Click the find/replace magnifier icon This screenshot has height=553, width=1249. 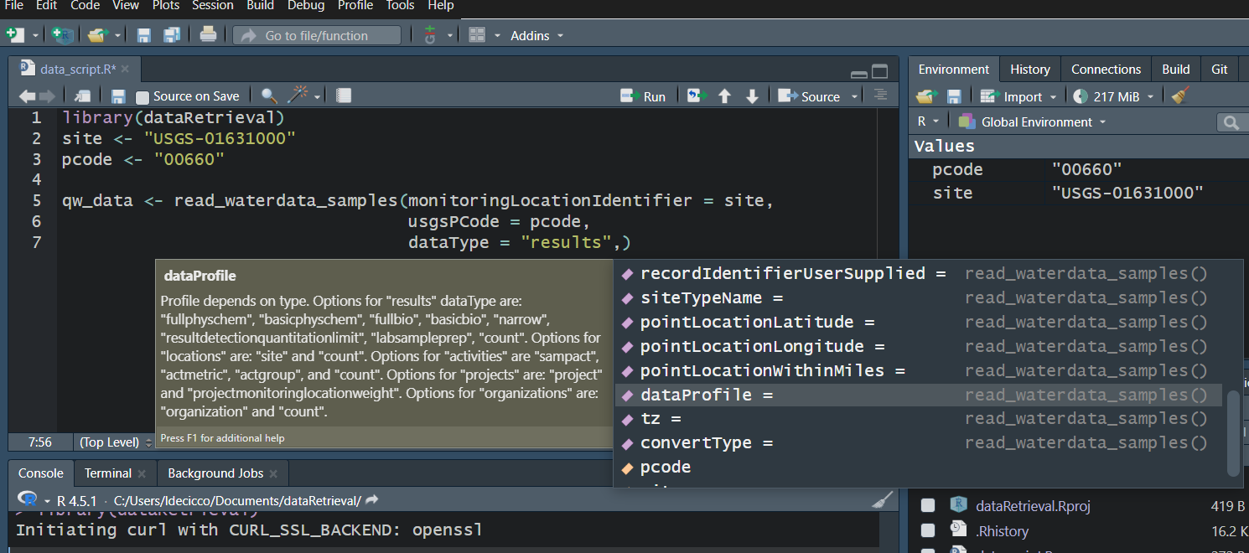(x=269, y=96)
